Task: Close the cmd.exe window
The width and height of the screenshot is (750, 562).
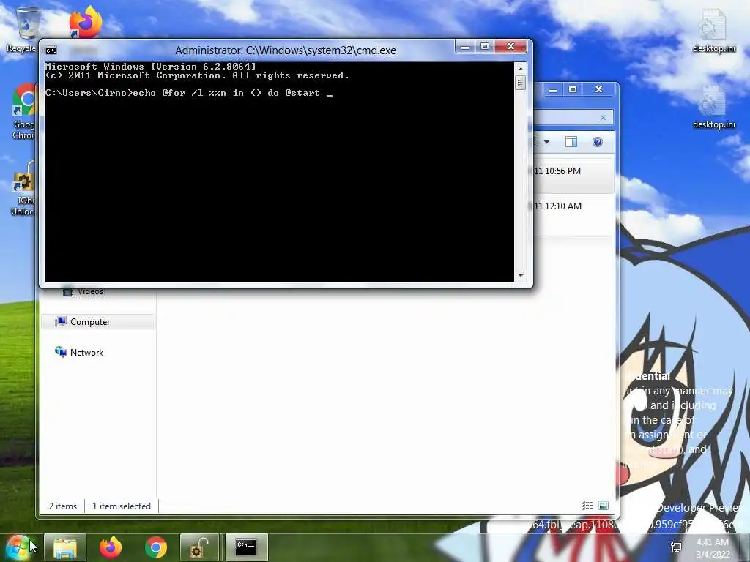Action: pos(510,46)
